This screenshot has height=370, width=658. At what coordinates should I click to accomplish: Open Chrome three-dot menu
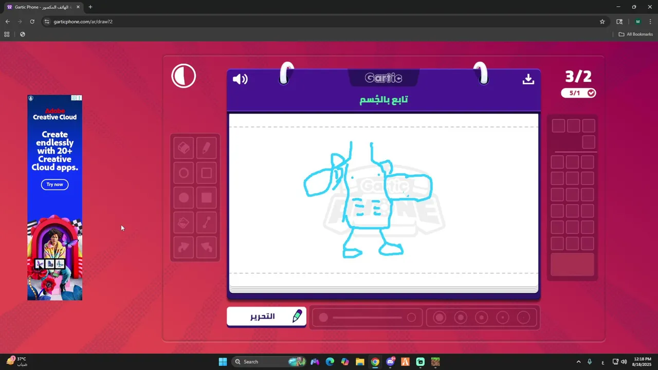[x=650, y=22]
